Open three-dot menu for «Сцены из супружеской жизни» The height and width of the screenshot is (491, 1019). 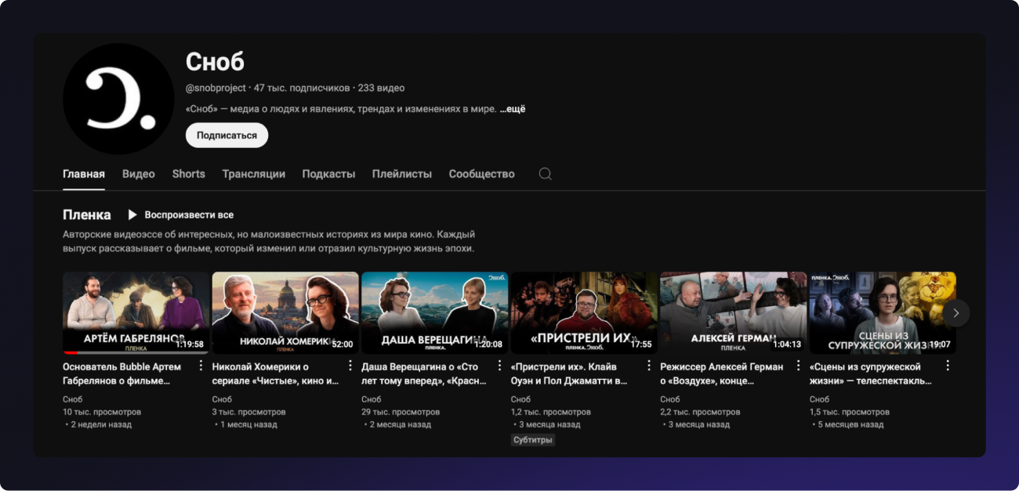(948, 366)
